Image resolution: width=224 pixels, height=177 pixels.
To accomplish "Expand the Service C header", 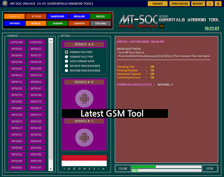I will tap(84, 121).
